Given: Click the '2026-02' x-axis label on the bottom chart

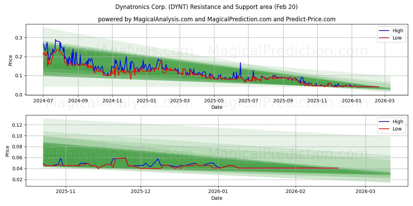Looking at the screenshot, I should [x=296, y=192].
